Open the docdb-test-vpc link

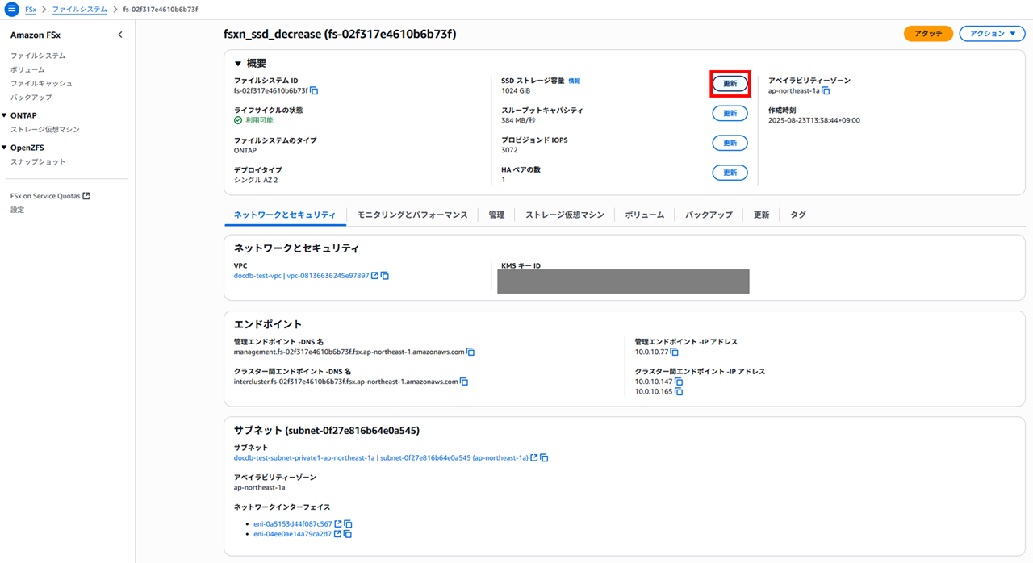[301, 276]
